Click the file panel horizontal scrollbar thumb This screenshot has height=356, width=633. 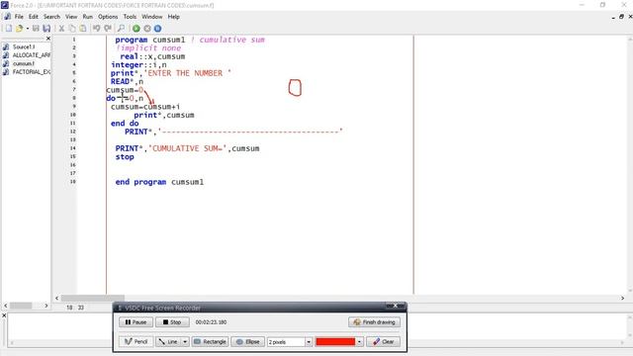click(x=21, y=306)
